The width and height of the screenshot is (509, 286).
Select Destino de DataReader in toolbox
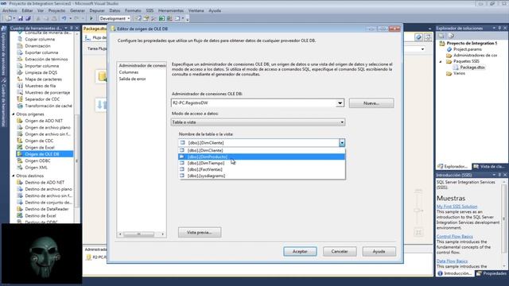[47, 209]
